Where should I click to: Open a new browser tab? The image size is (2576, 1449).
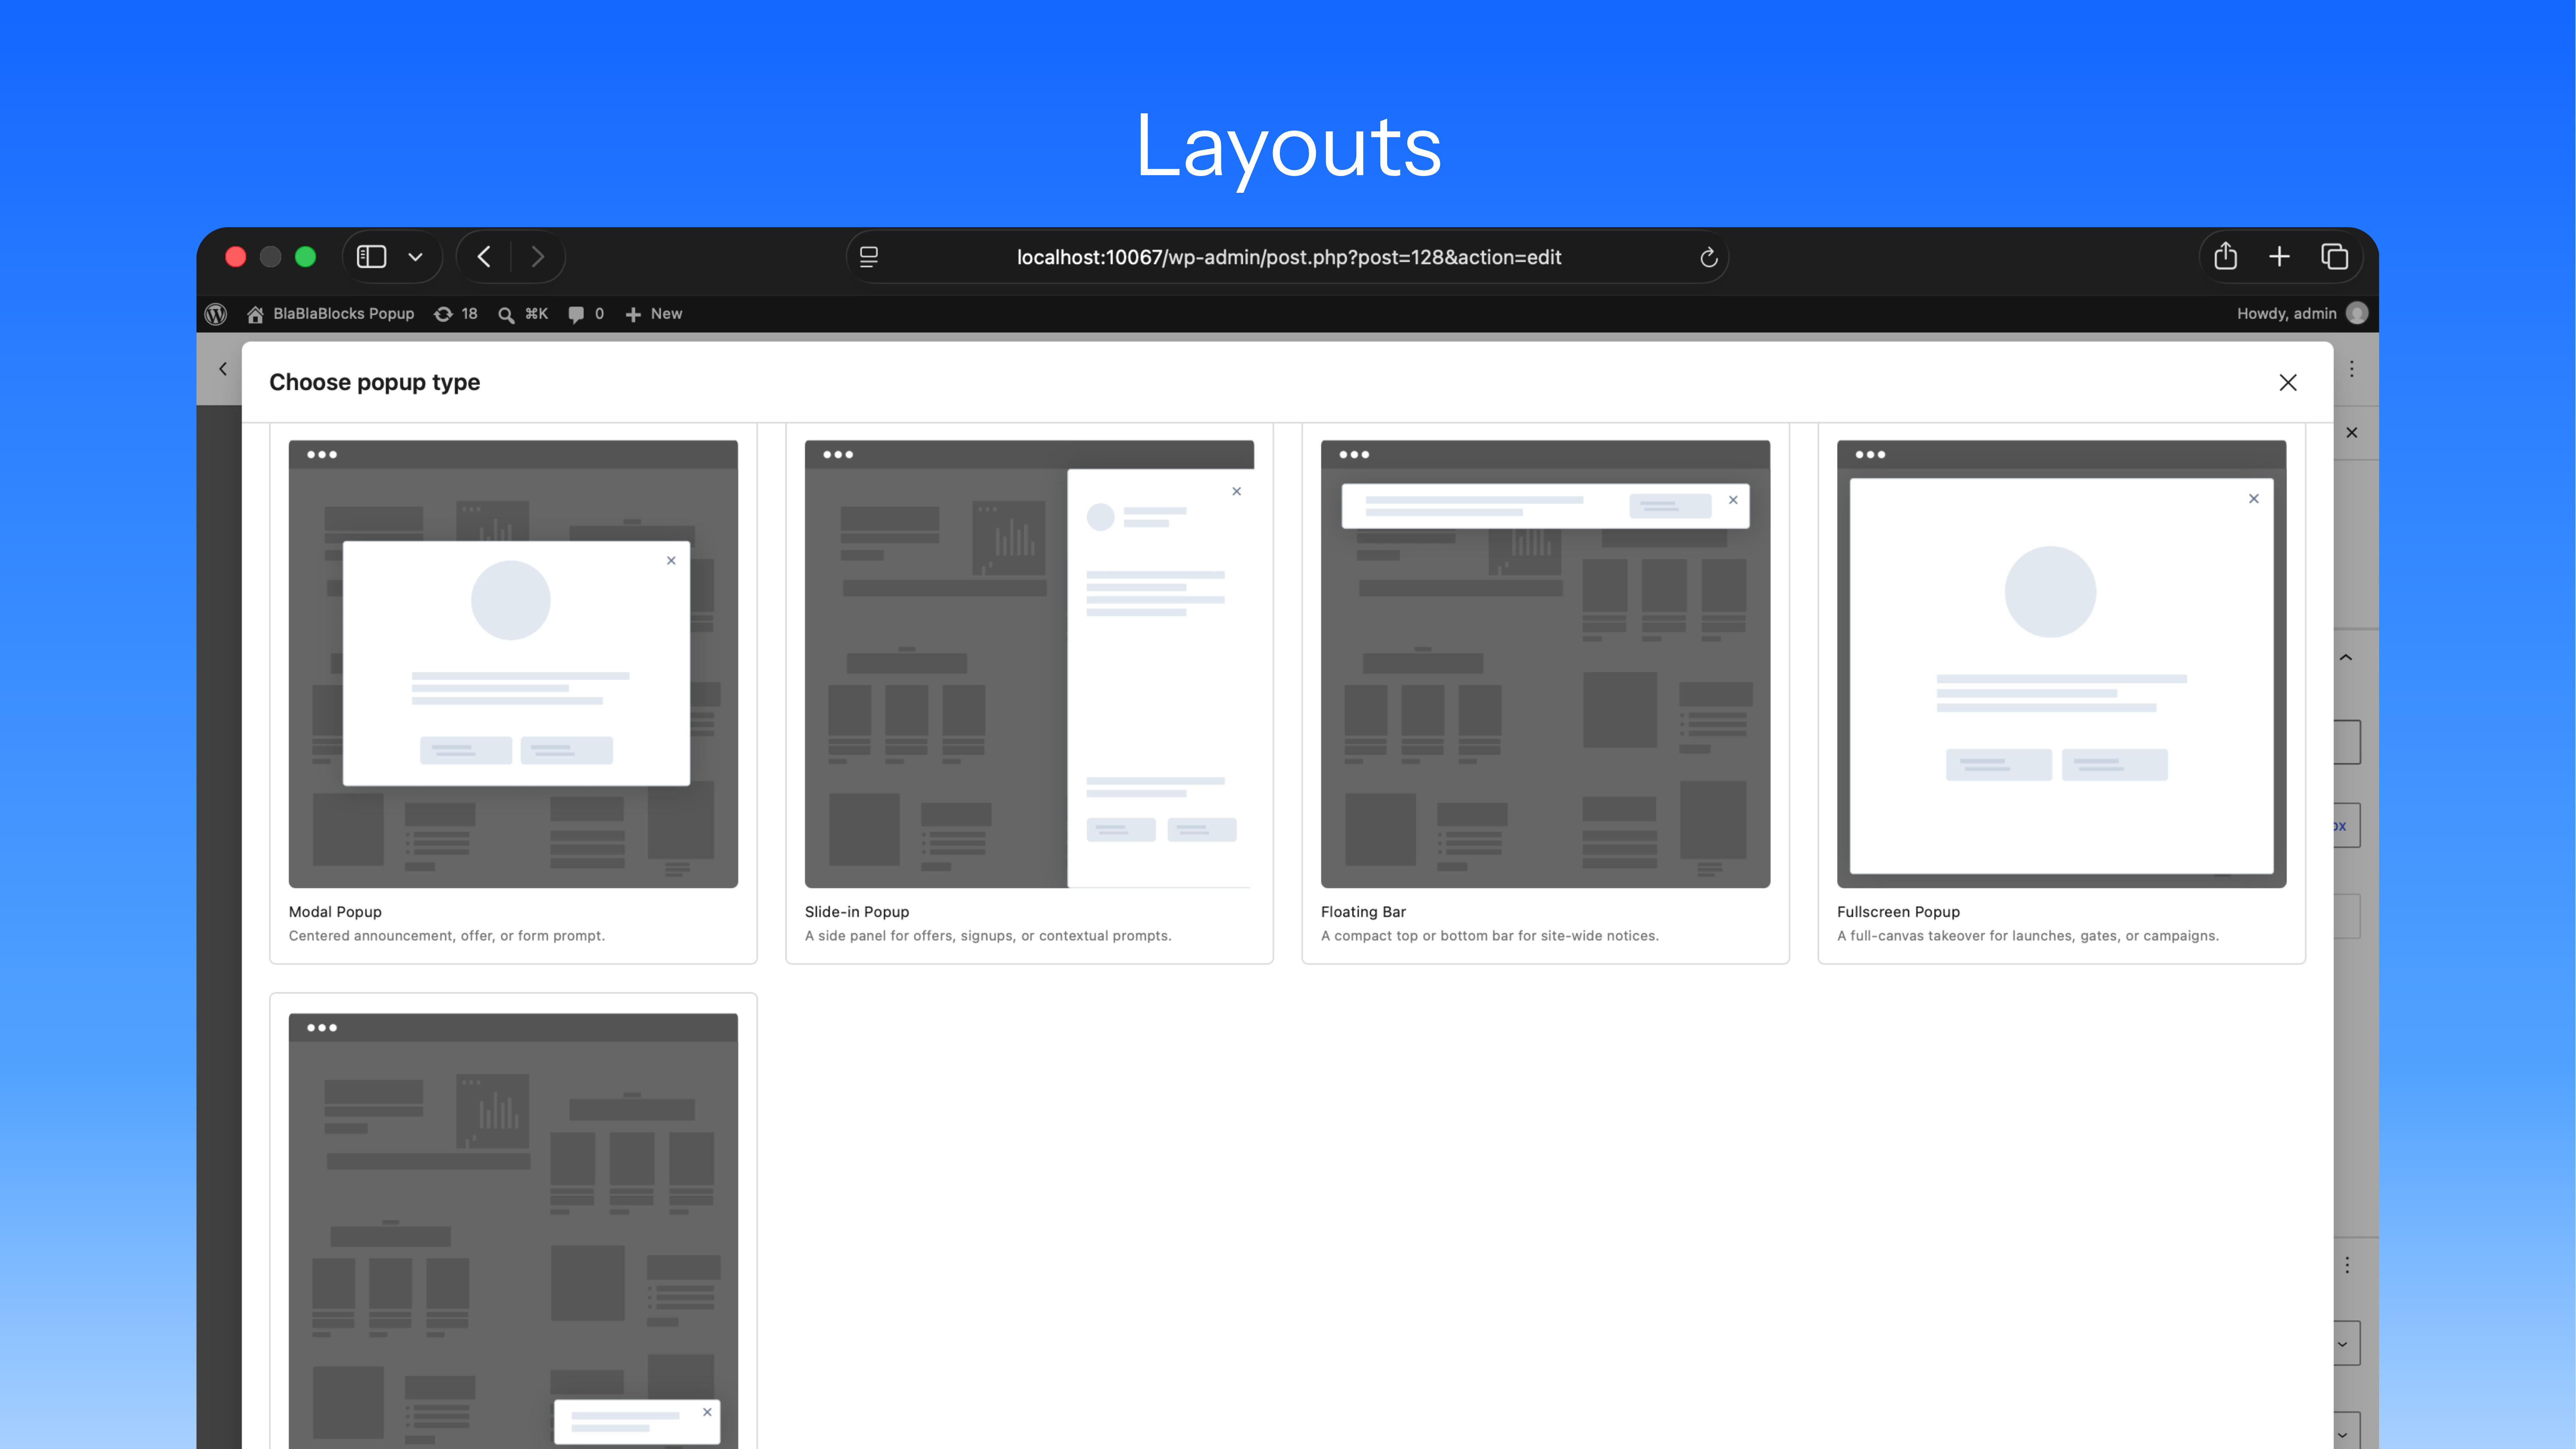tap(2279, 257)
